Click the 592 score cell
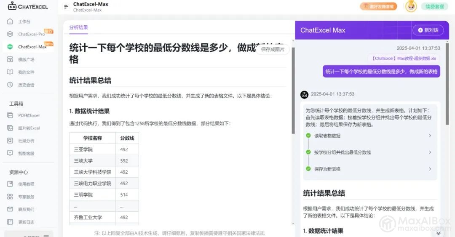455x237 pixels. point(127,161)
